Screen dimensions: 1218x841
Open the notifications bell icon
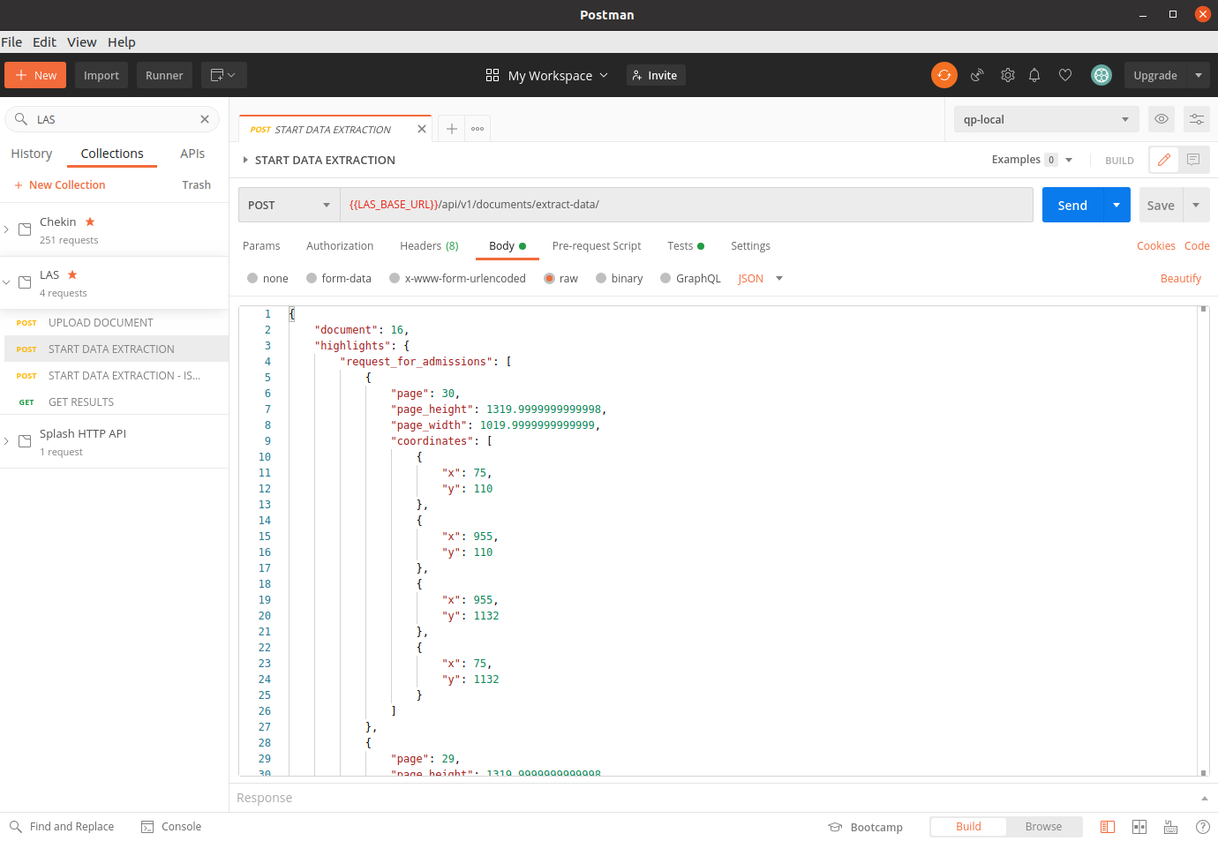click(x=1034, y=75)
